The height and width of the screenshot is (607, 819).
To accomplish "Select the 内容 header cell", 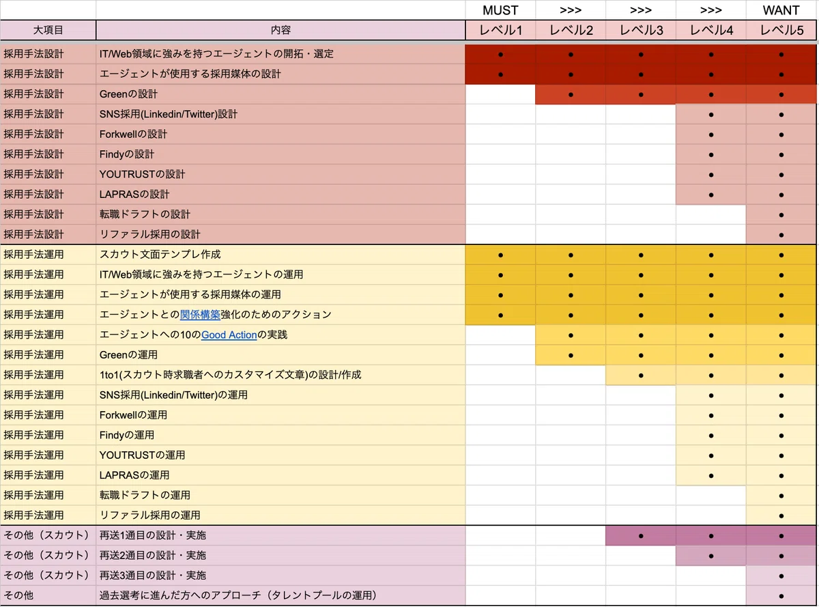I will (281, 30).
